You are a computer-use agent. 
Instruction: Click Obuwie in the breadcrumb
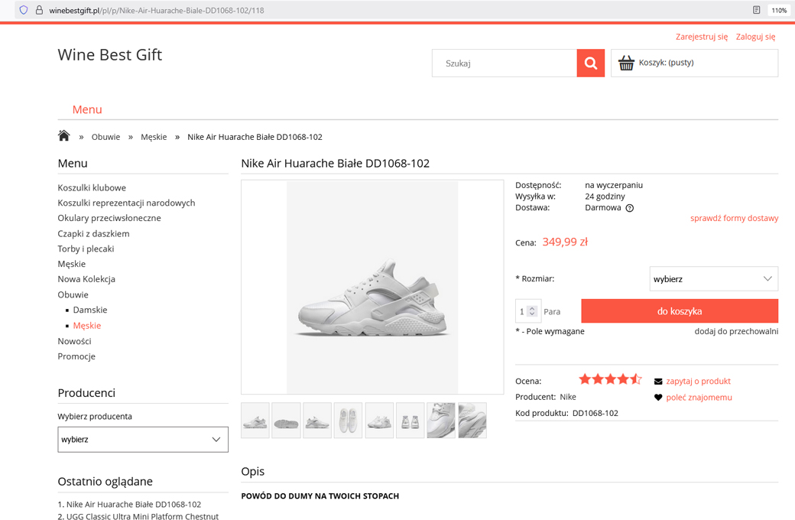[x=106, y=137]
